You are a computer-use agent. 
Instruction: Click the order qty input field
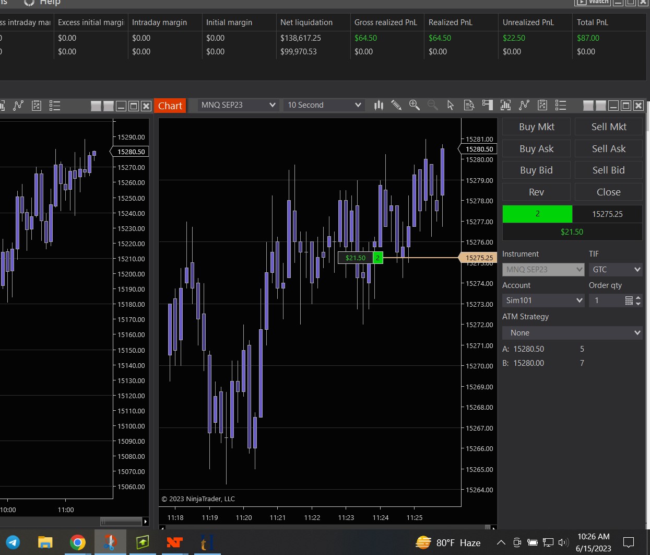[x=607, y=300]
